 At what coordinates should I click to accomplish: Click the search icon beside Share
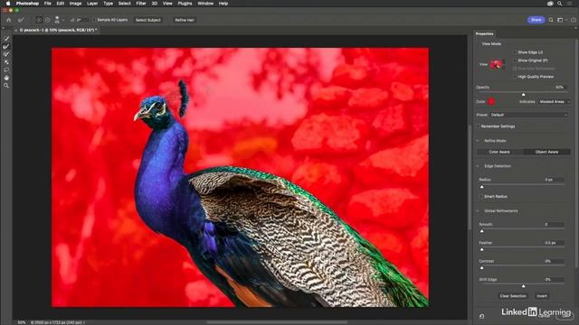pos(551,20)
